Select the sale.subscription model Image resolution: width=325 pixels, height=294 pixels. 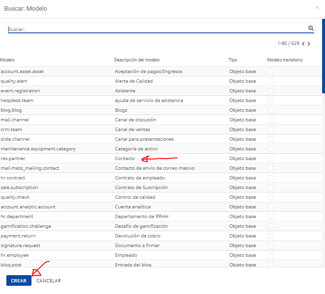click(x=19, y=188)
